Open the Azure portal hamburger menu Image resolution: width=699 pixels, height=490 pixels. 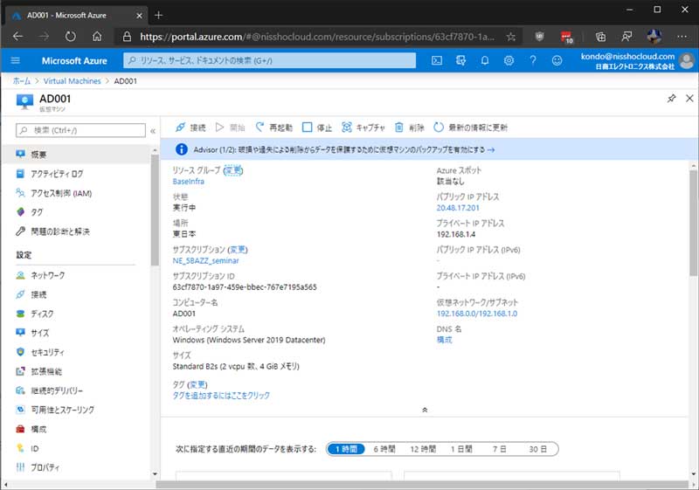click(16, 60)
